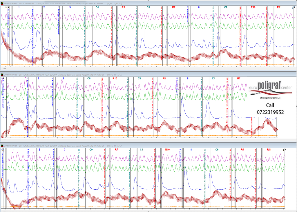The width and height of the screenshot is (297, 212).
Task: Select question 3 marker in the SAT chart
Action: 70,7
